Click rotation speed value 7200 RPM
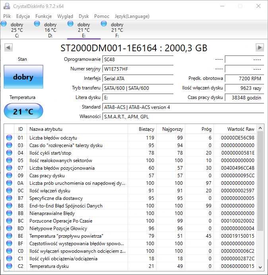This screenshot has width=268, height=275. (x=244, y=78)
